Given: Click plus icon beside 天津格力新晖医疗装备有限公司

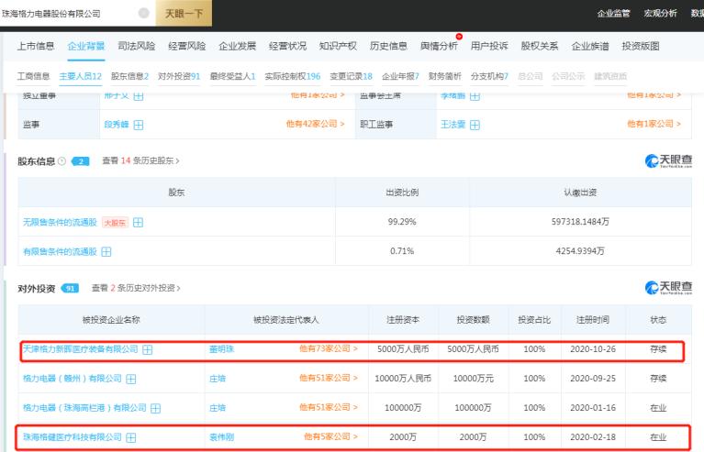Looking at the screenshot, I should (147, 349).
